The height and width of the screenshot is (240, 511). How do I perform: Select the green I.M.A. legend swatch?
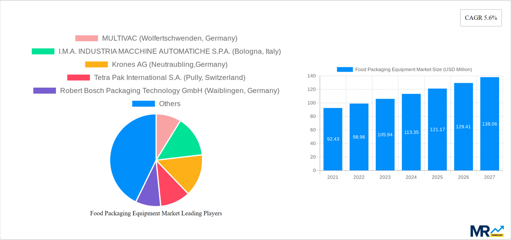[x=43, y=51]
